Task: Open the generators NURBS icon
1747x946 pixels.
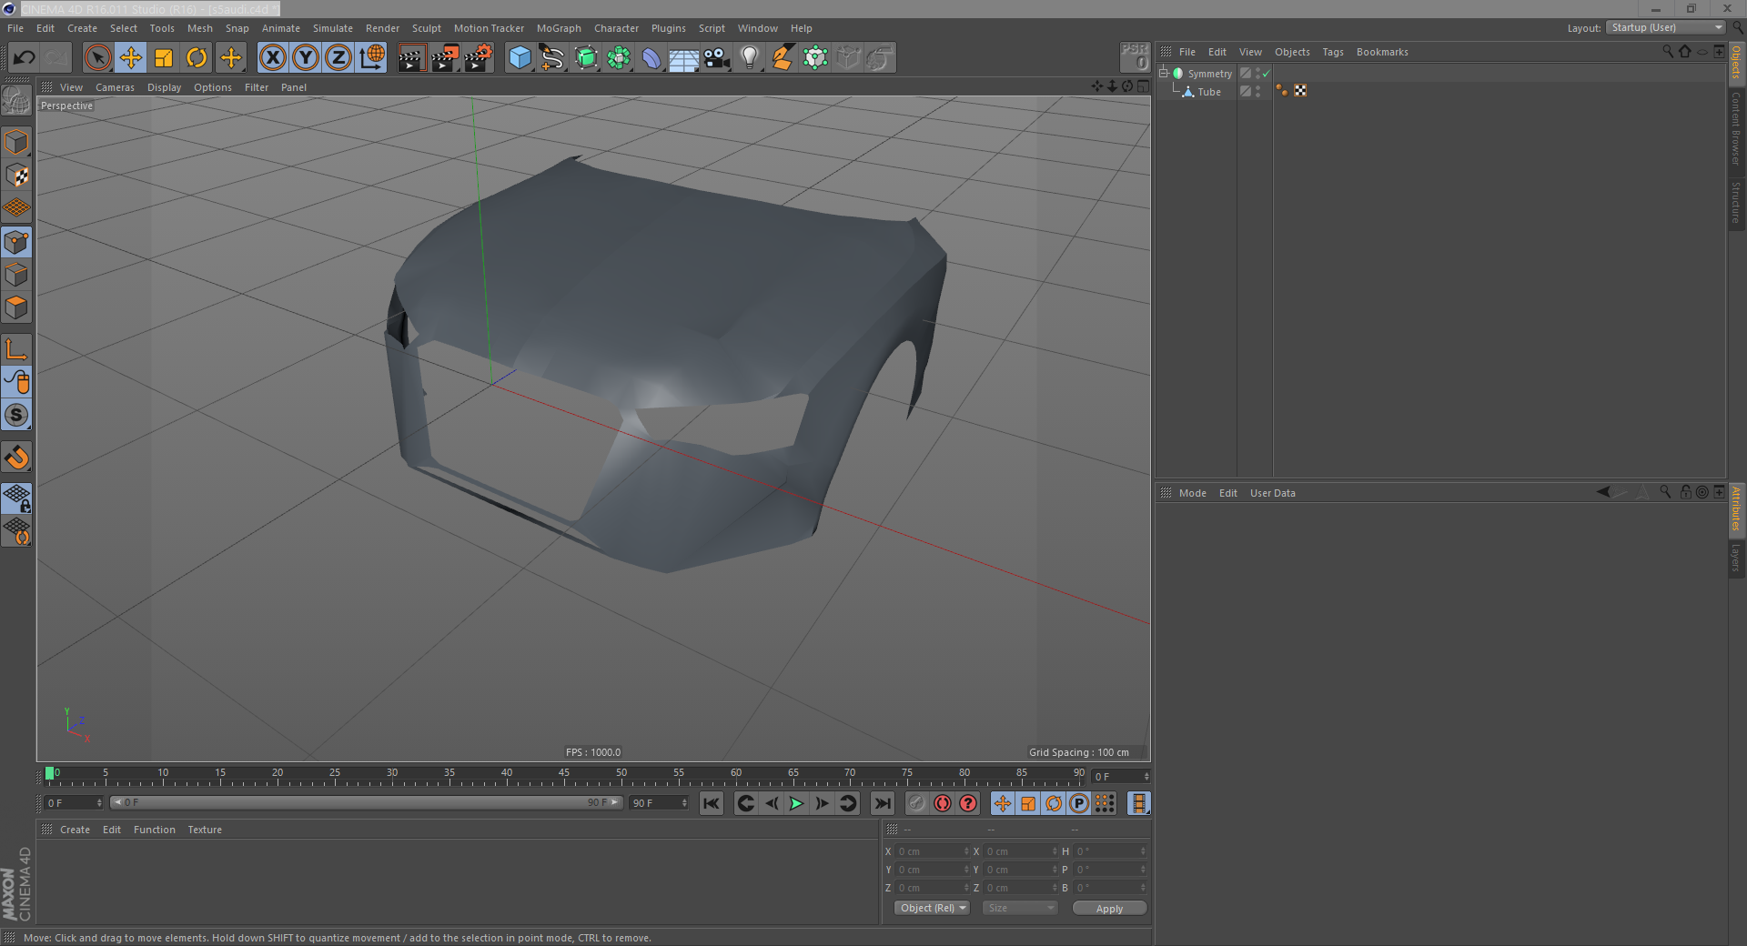Action: pos(586,58)
